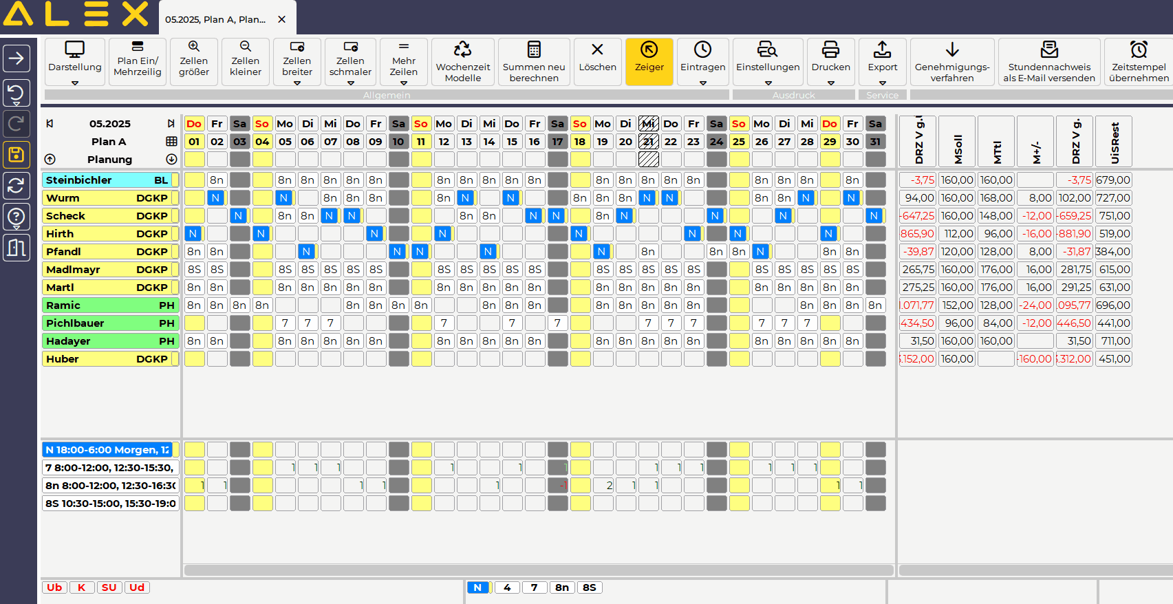Click the Undo icon in left sidebar

click(17, 93)
